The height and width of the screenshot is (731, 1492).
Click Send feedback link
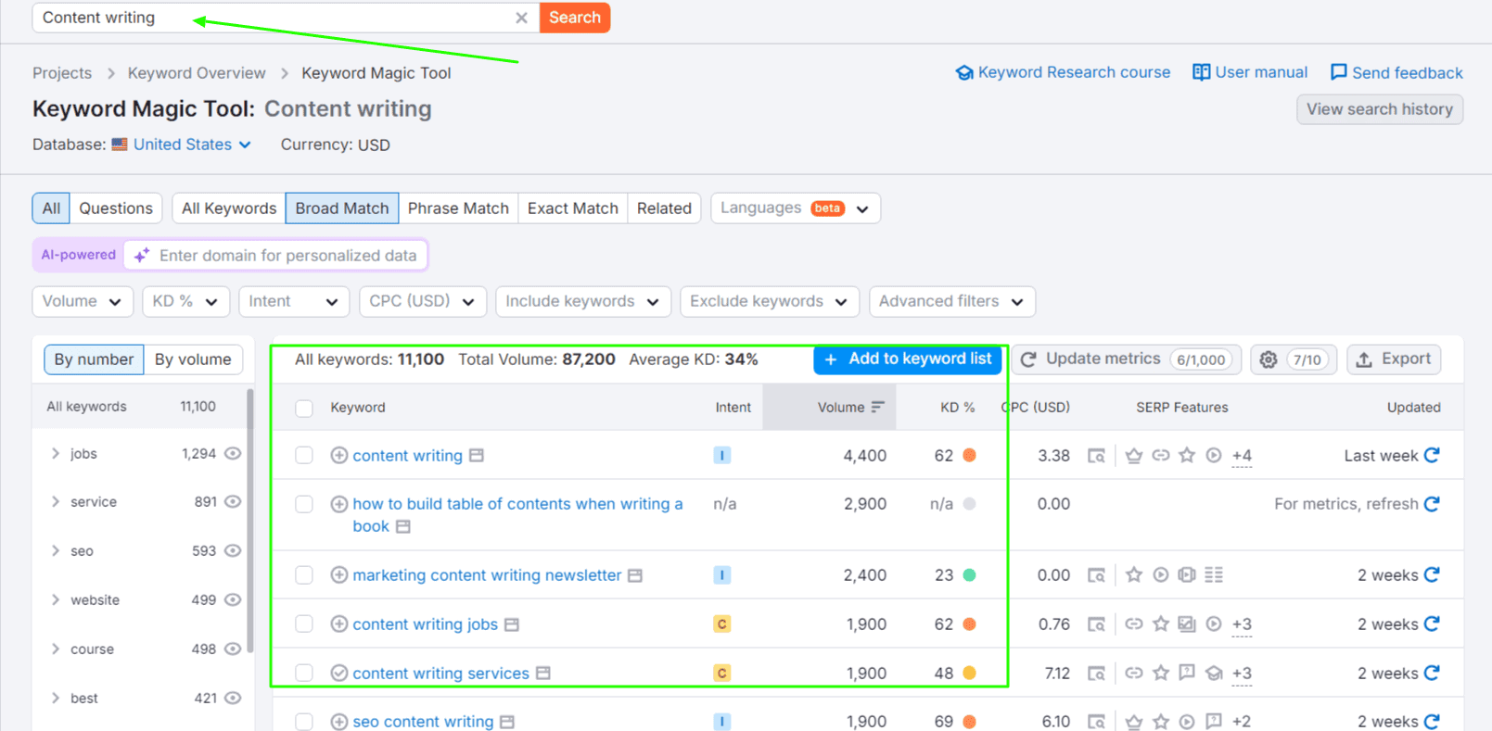point(1396,72)
